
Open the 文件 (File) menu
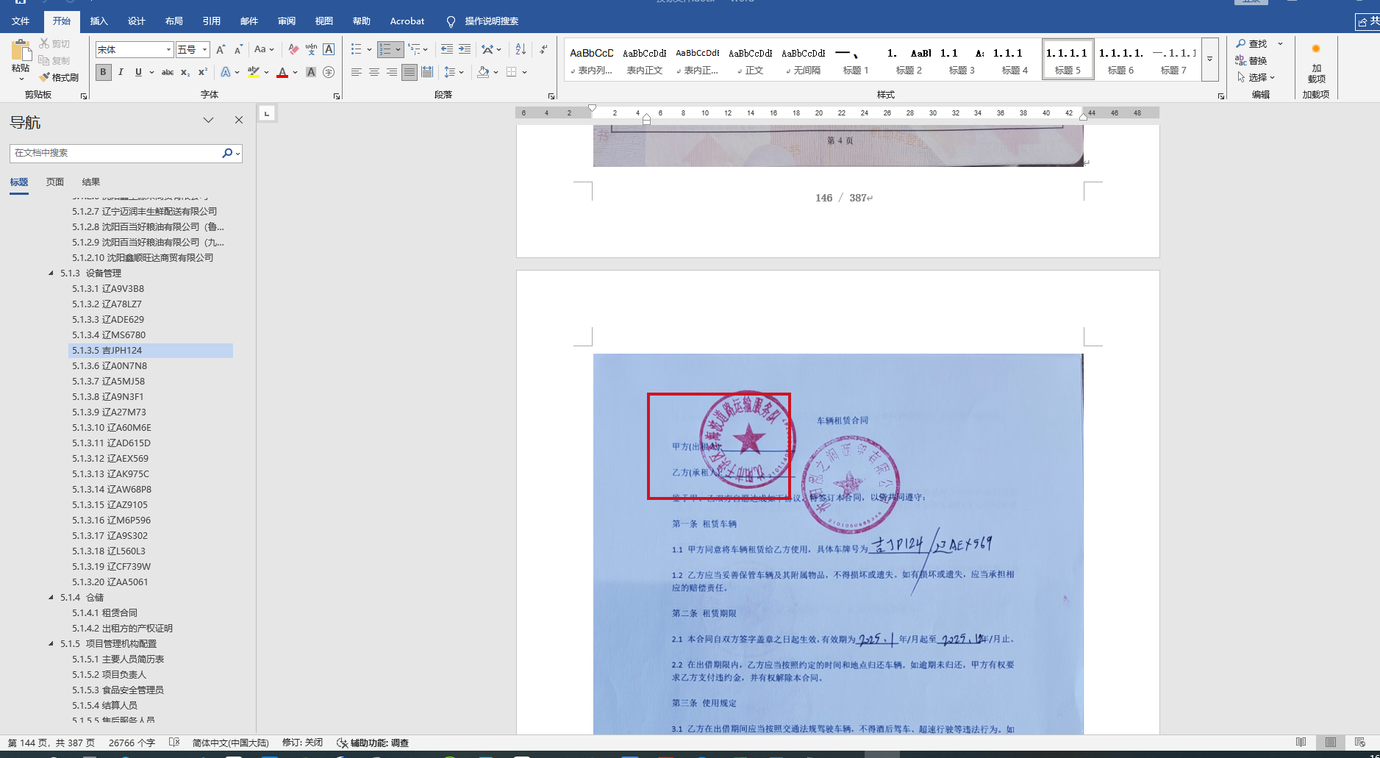click(x=21, y=21)
